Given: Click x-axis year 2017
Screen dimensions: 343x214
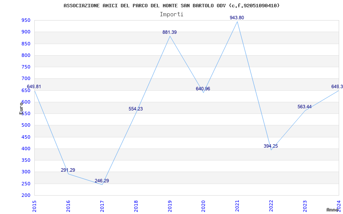Looking at the screenshot, I should [x=102, y=206].
